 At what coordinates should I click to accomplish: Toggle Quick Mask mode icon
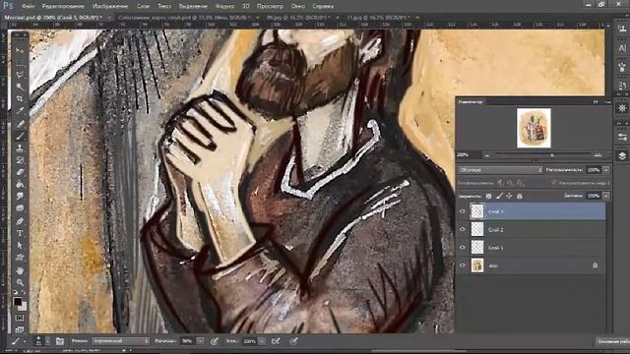tap(20, 318)
